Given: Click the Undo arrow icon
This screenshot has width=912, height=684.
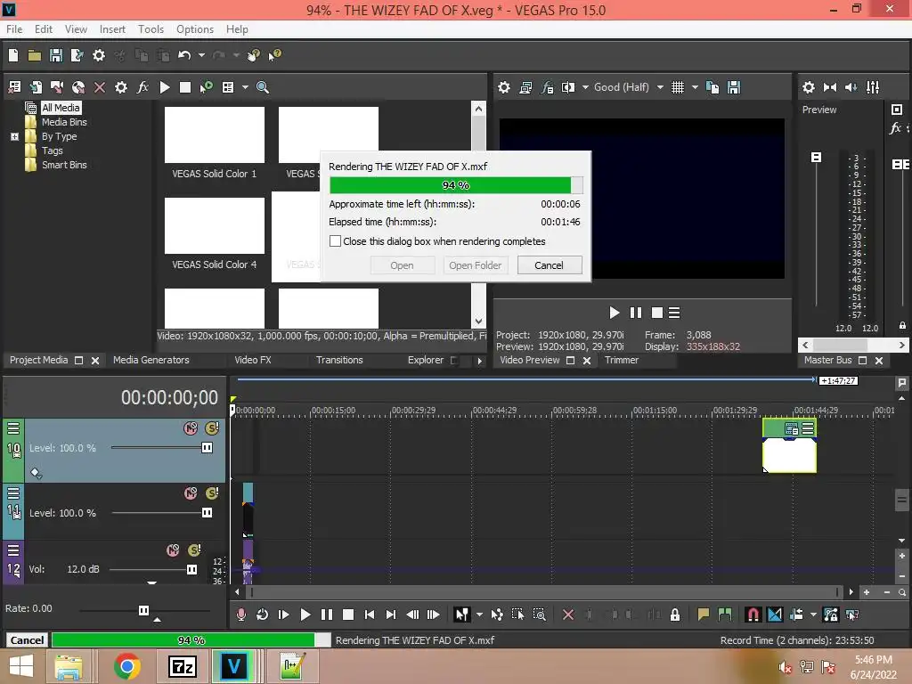Looking at the screenshot, I should [184, 55].
